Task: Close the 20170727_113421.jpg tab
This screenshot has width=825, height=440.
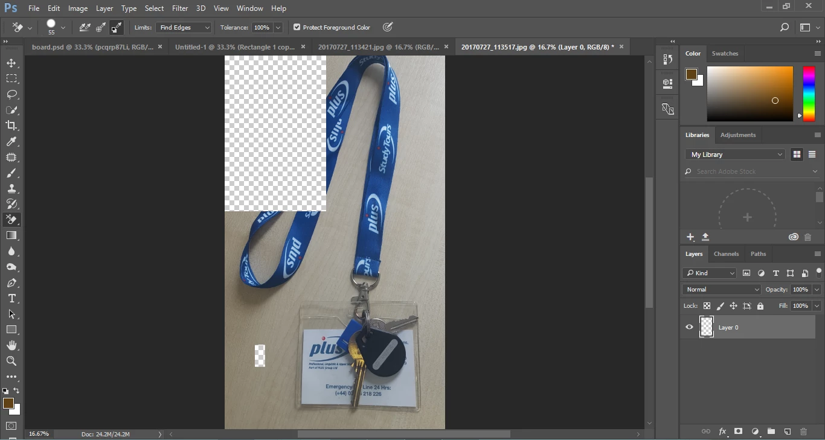Action: point(446,46)
